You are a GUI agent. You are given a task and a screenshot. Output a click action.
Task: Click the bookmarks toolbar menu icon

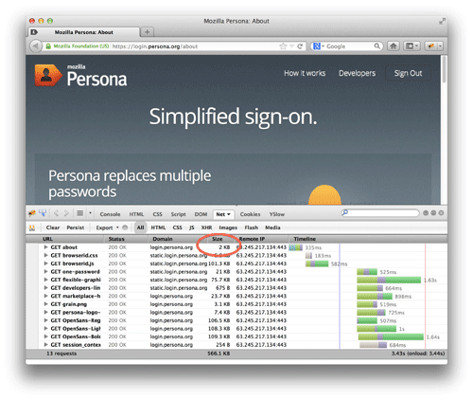click(x=412, y=46)
